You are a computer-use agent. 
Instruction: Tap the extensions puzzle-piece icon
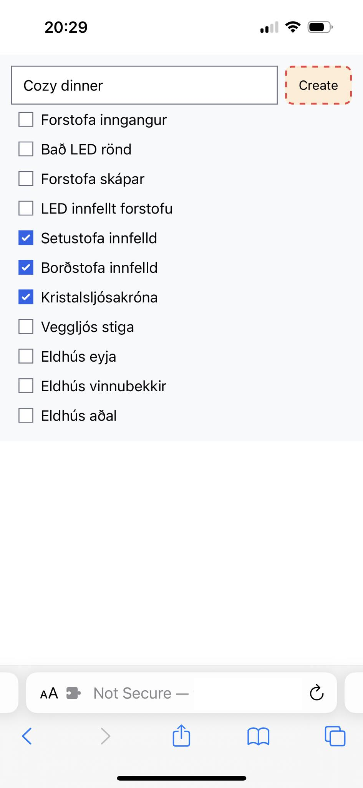point(73,693)
